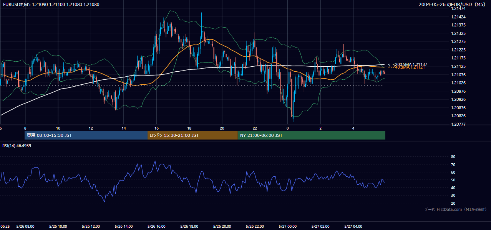
Task: Click hour label 4 under price chart
Action: [353, 128]
